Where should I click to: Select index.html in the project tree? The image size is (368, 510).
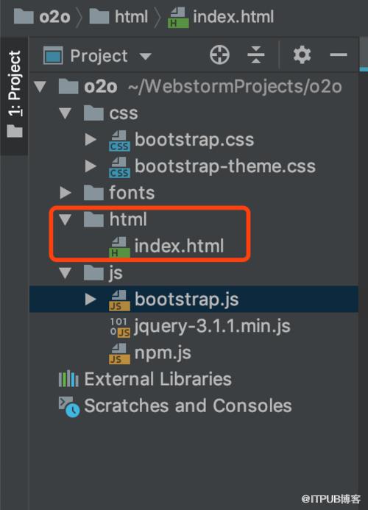click(179, 246)
